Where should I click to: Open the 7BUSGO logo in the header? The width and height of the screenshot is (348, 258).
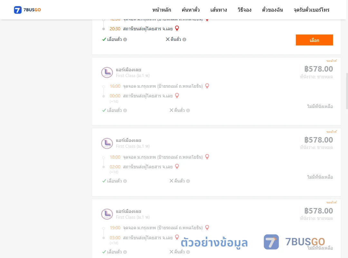click(27, 10)
